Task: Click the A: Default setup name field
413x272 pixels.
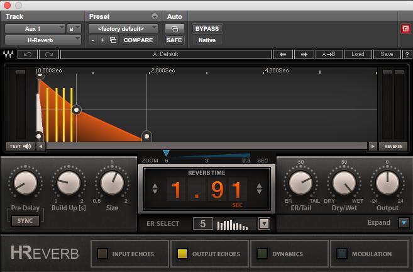Action: (x=166, y=54)
